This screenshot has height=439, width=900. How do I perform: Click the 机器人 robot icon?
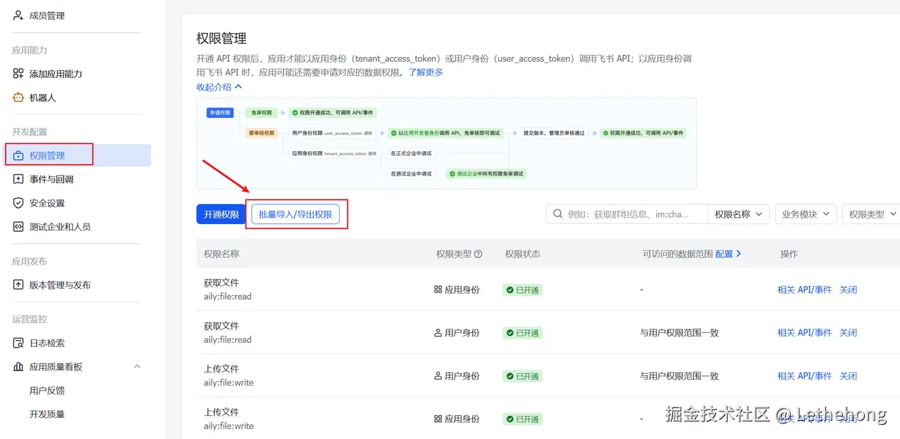[x=18, y=98]
